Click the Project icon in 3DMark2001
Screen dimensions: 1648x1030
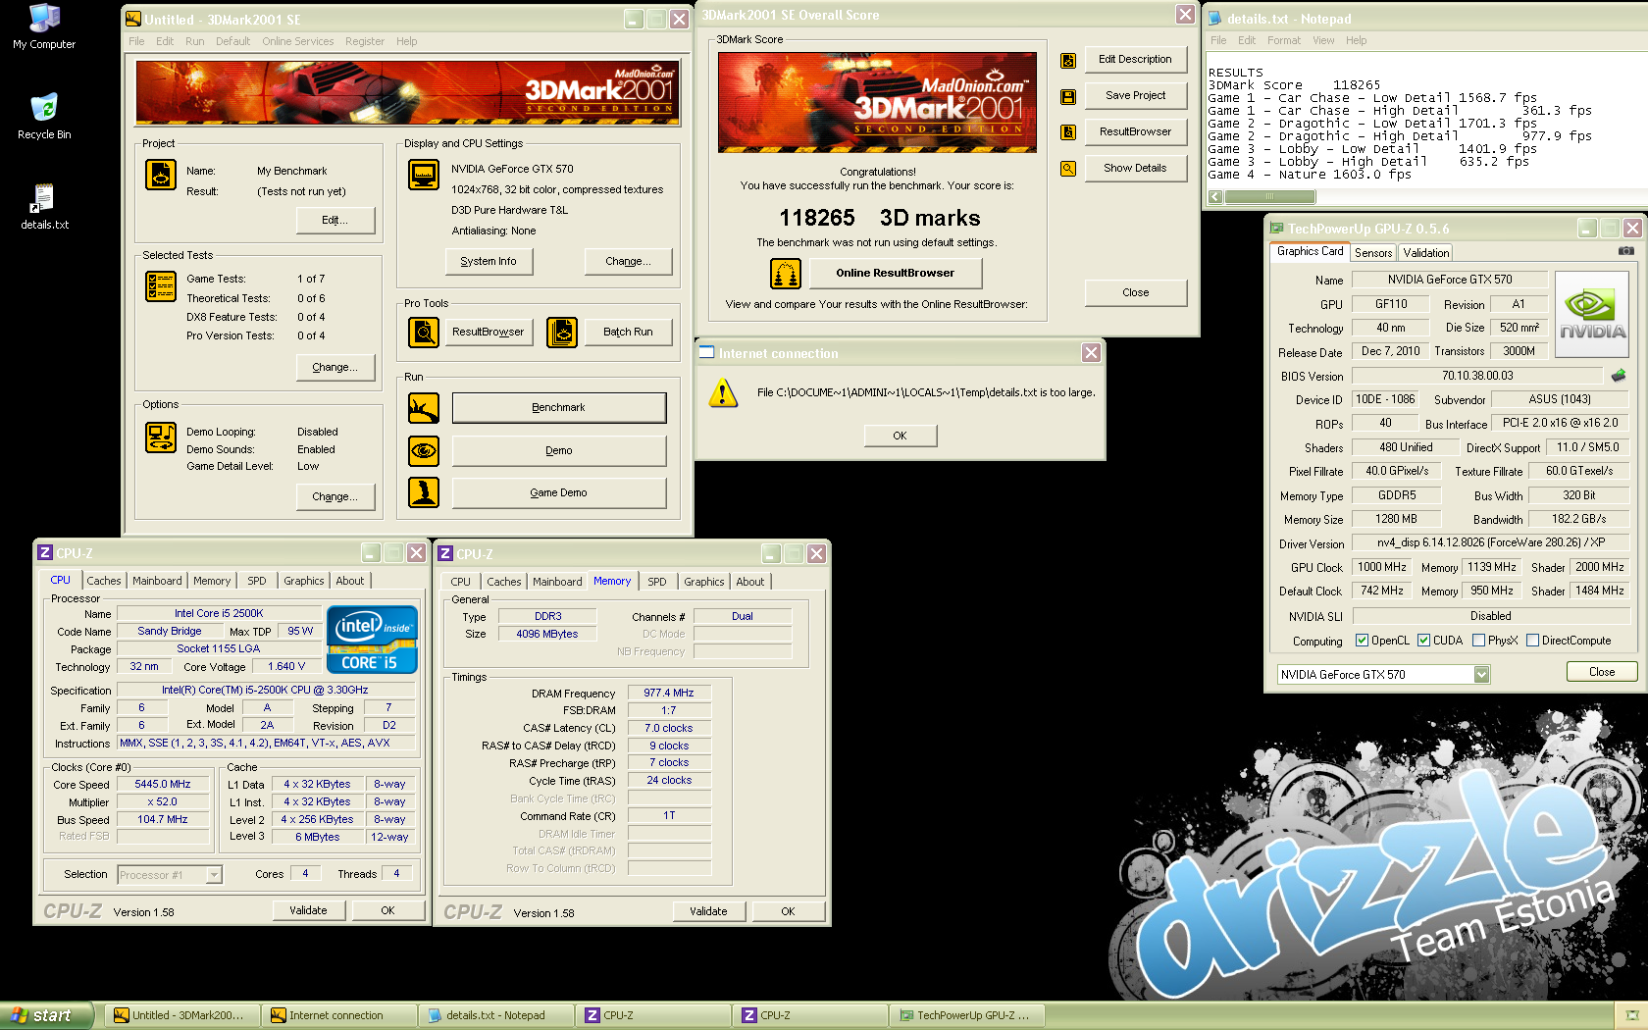tap(161, 175)
